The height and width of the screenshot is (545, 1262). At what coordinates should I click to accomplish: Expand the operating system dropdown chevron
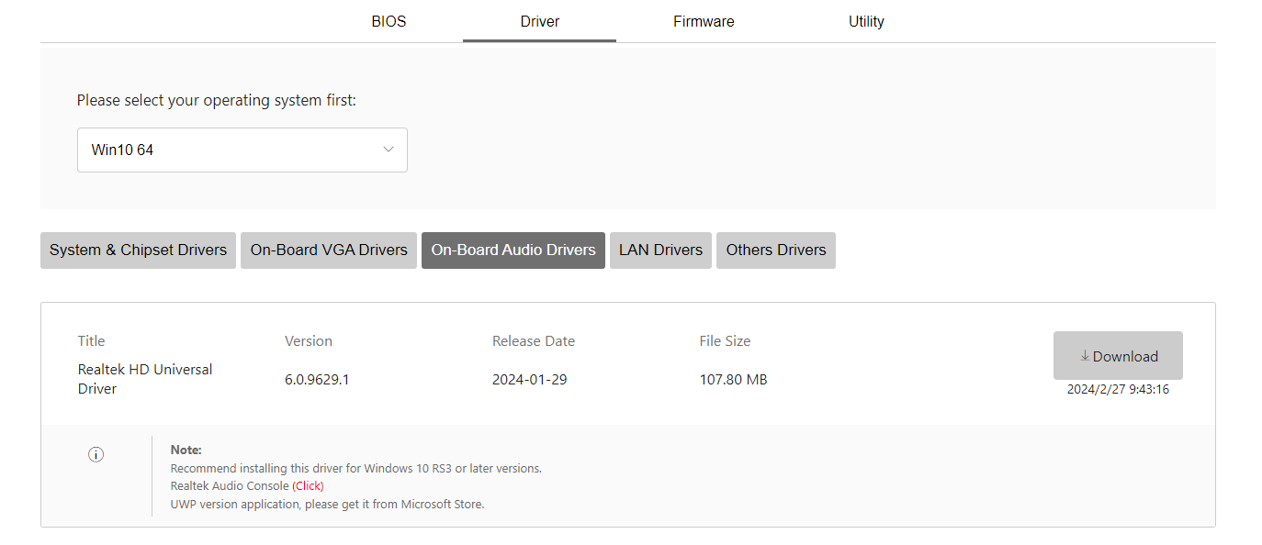[x=389, y=150]
